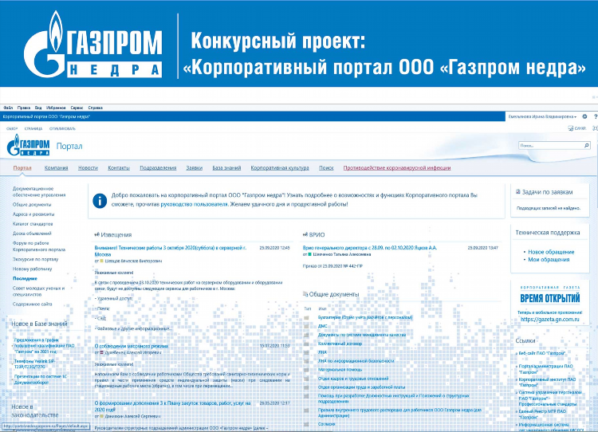The width and height of the screenshot is (598, 432).
Task: Open the Компания navigation item
Action: click(x=56, y=167)
